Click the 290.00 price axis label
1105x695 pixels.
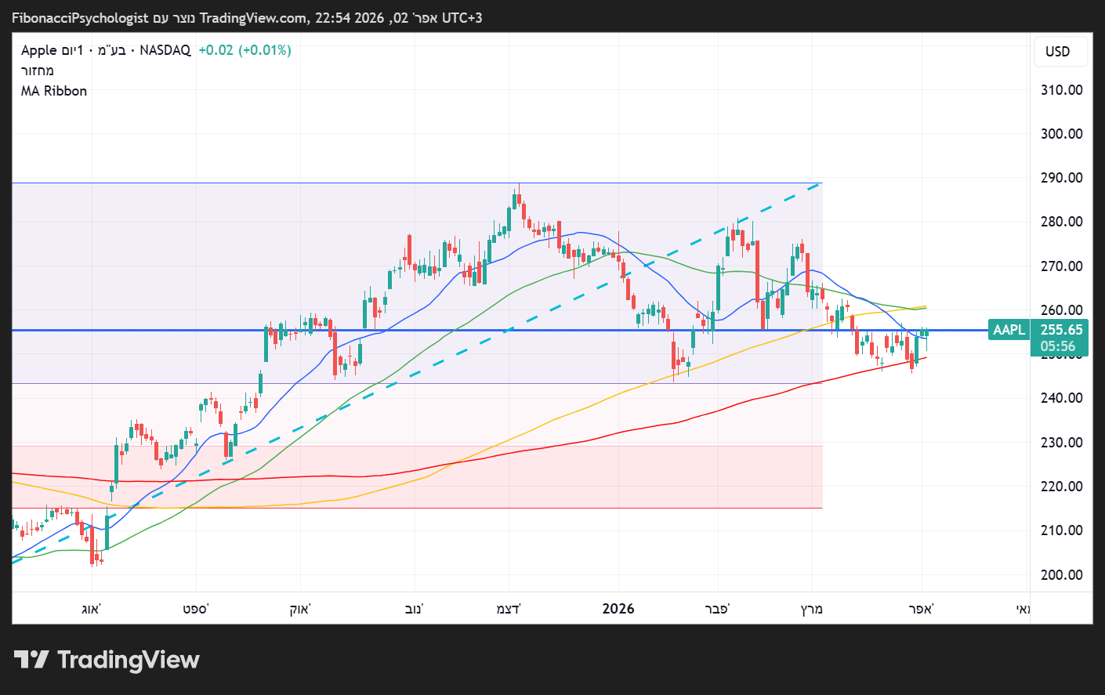[1061, 178]
